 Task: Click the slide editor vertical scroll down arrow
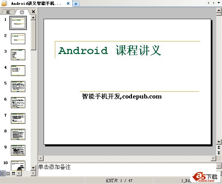coord(219,142)
